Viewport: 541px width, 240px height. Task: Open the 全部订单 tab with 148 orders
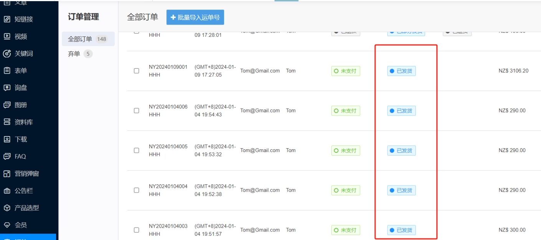point(88,39)
